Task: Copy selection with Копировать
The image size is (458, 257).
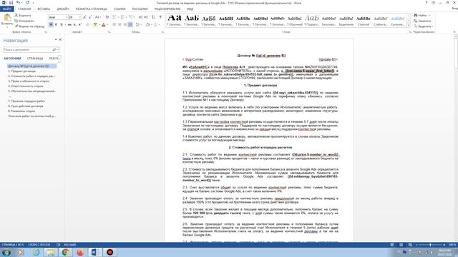Action: click(24, 21)
